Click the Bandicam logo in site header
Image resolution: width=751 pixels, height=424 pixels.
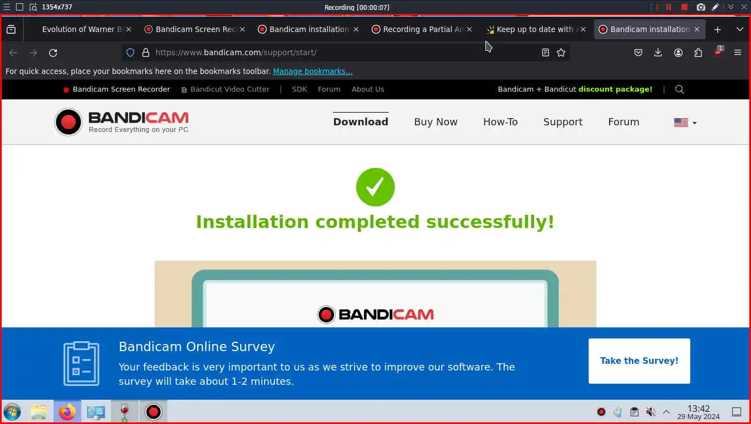[x=121, y=122]
